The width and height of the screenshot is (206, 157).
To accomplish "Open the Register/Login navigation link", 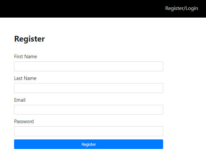I will pos(181,8).
